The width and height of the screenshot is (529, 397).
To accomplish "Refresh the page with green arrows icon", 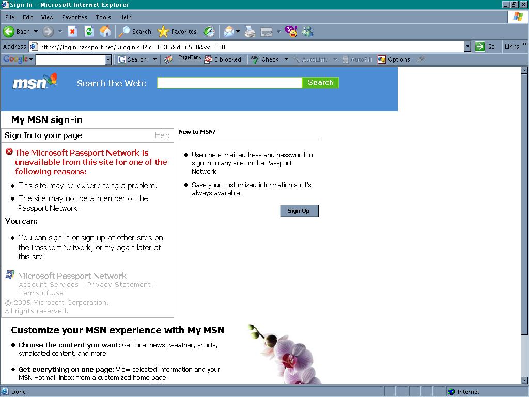I will (89, 32).
